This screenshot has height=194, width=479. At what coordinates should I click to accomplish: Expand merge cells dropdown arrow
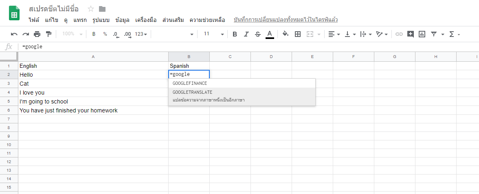coord(319,34)
